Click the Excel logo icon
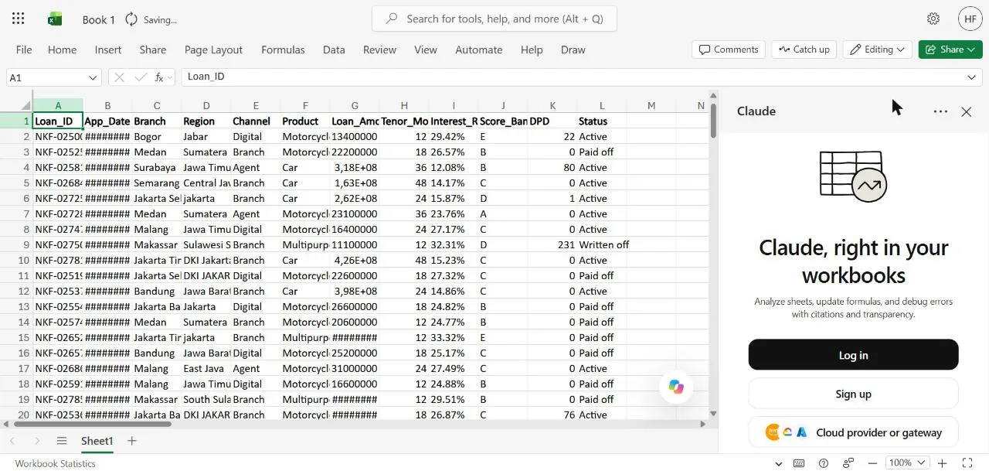Viewport: 989px width, 471px height. 55,19
